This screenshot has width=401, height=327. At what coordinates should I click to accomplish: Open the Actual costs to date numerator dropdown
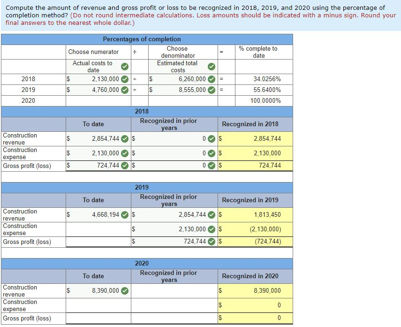98,67
